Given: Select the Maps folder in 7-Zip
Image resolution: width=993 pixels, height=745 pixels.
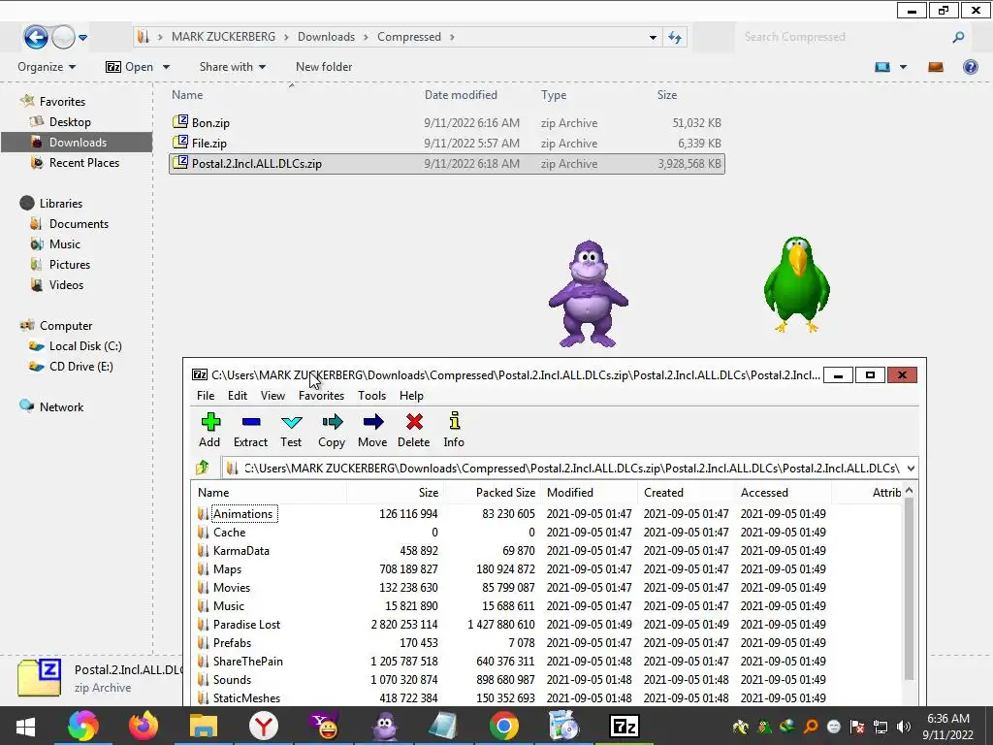Looking at the screenshot, I should coord(227,568).
